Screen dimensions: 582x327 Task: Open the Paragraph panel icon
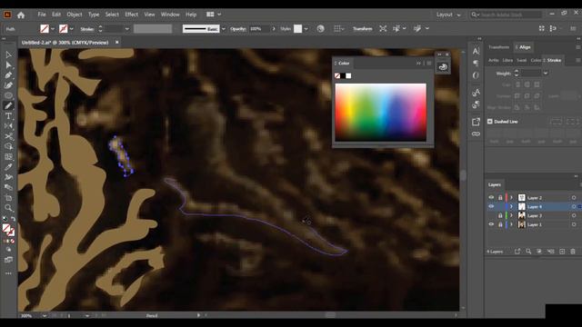(476, 64)
